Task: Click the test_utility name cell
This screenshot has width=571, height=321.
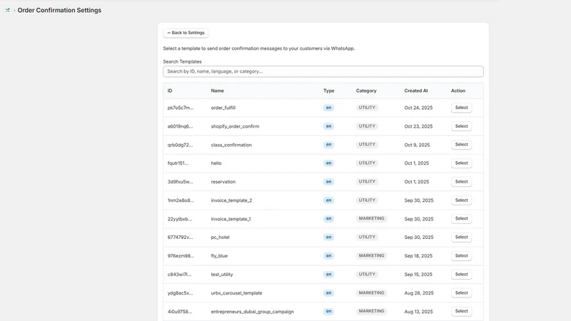Action: click(x=222, y=275)
